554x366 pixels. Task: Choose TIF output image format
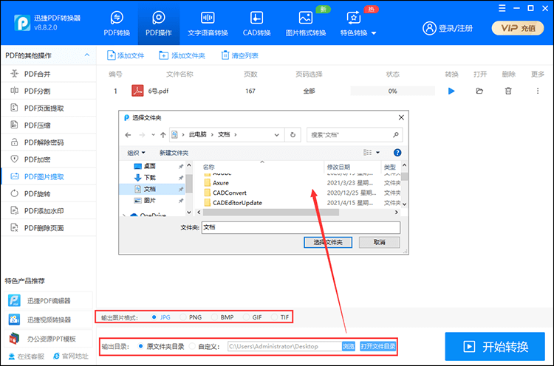(281, 317)
